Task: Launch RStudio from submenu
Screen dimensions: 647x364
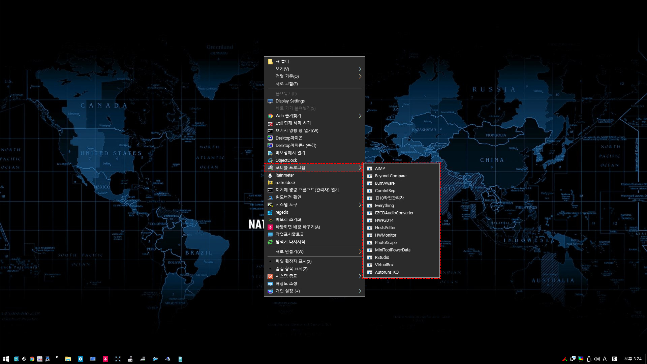Action: pos(402,257)
